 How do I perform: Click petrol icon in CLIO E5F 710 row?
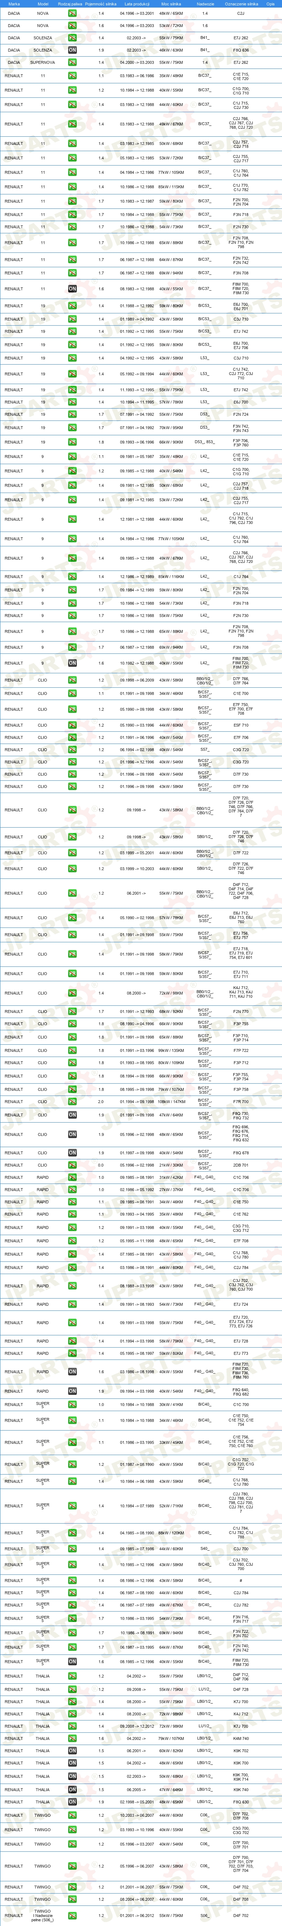click(x=72, y=725)
